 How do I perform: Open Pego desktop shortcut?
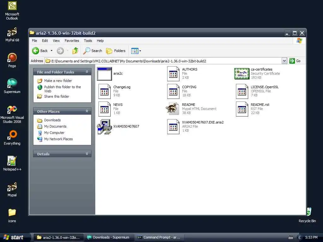pyautogui.click(x=12, y=60)
